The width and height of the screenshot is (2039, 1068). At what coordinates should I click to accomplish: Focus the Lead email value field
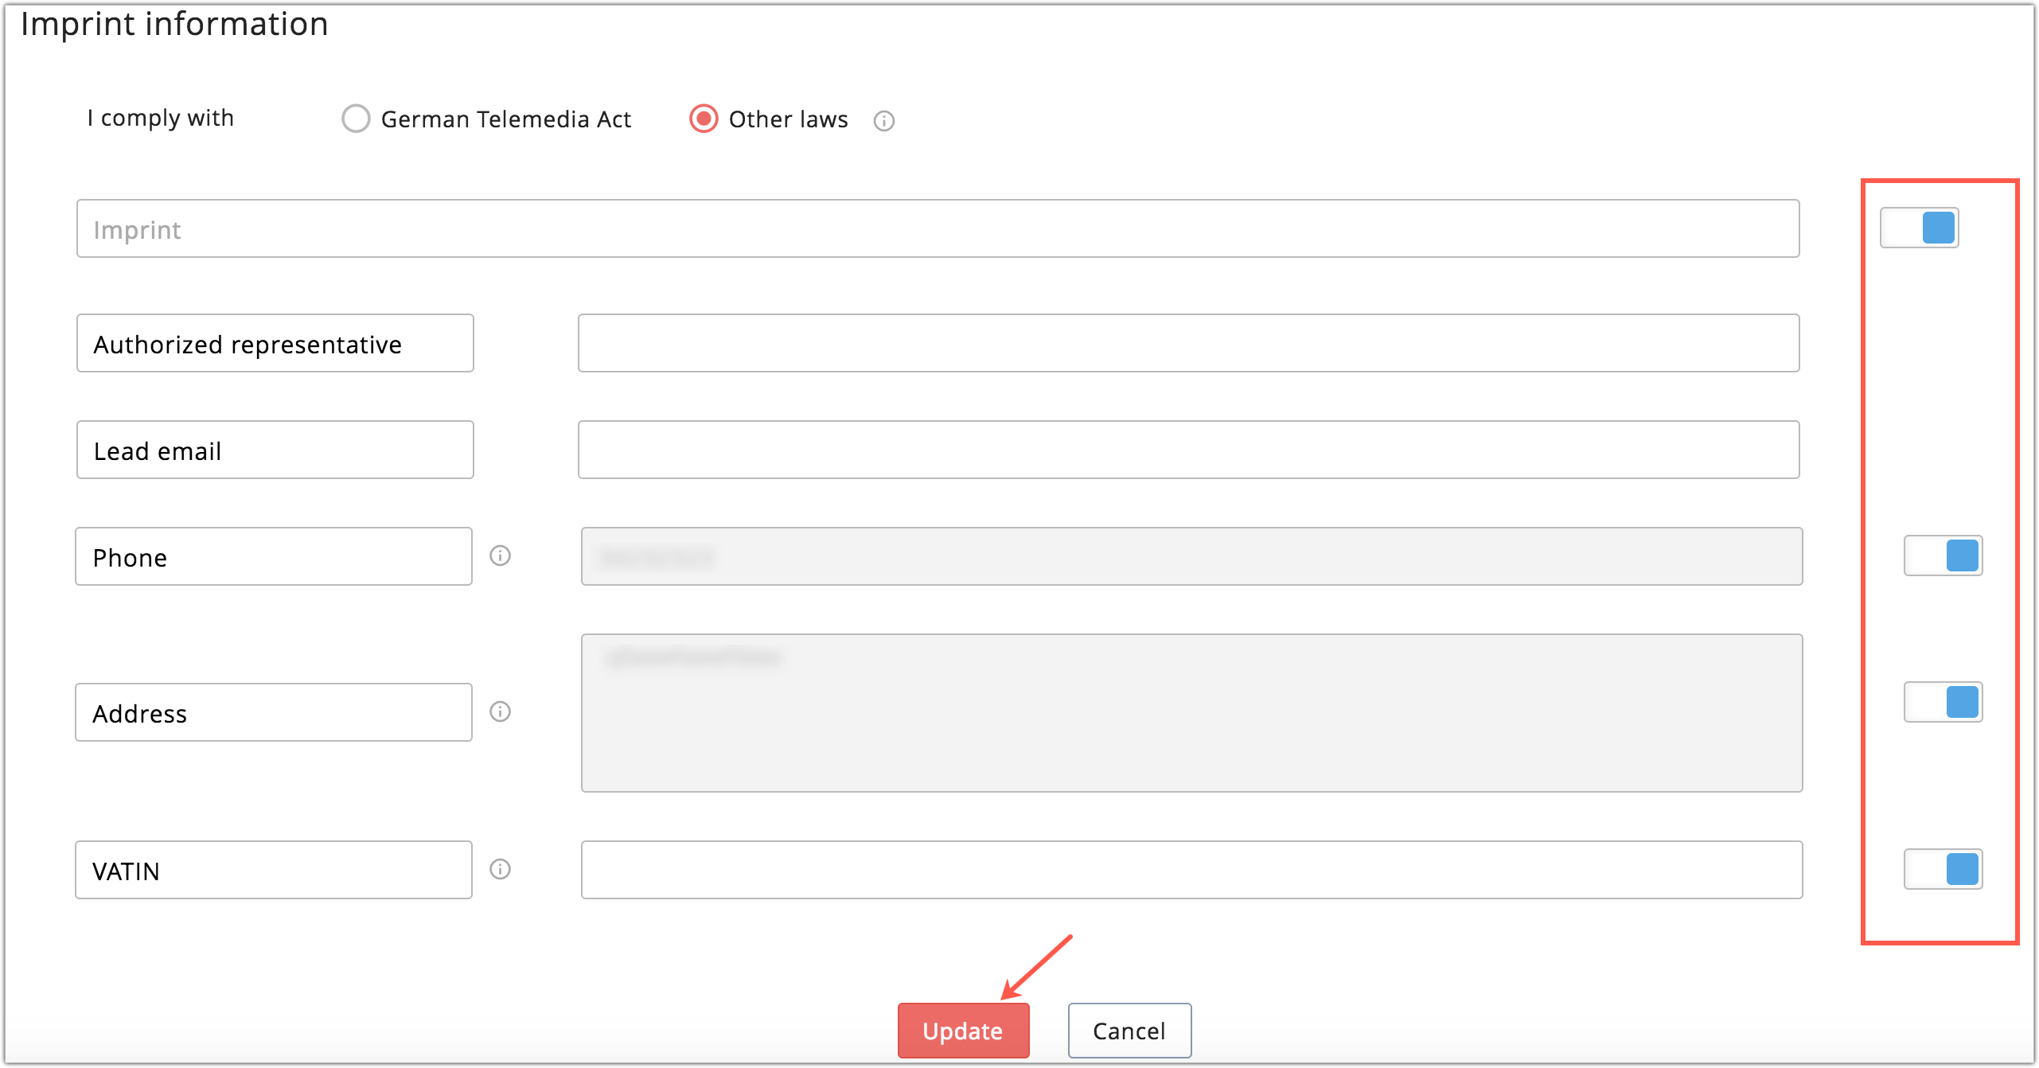click(1188, 450)
